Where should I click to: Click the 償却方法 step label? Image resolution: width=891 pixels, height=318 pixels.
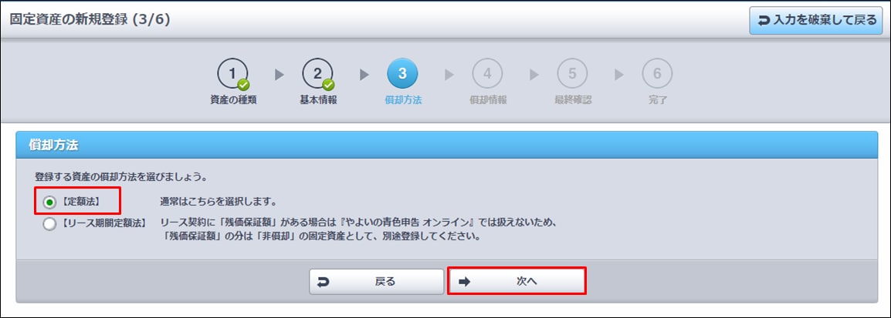coord(404,100)
